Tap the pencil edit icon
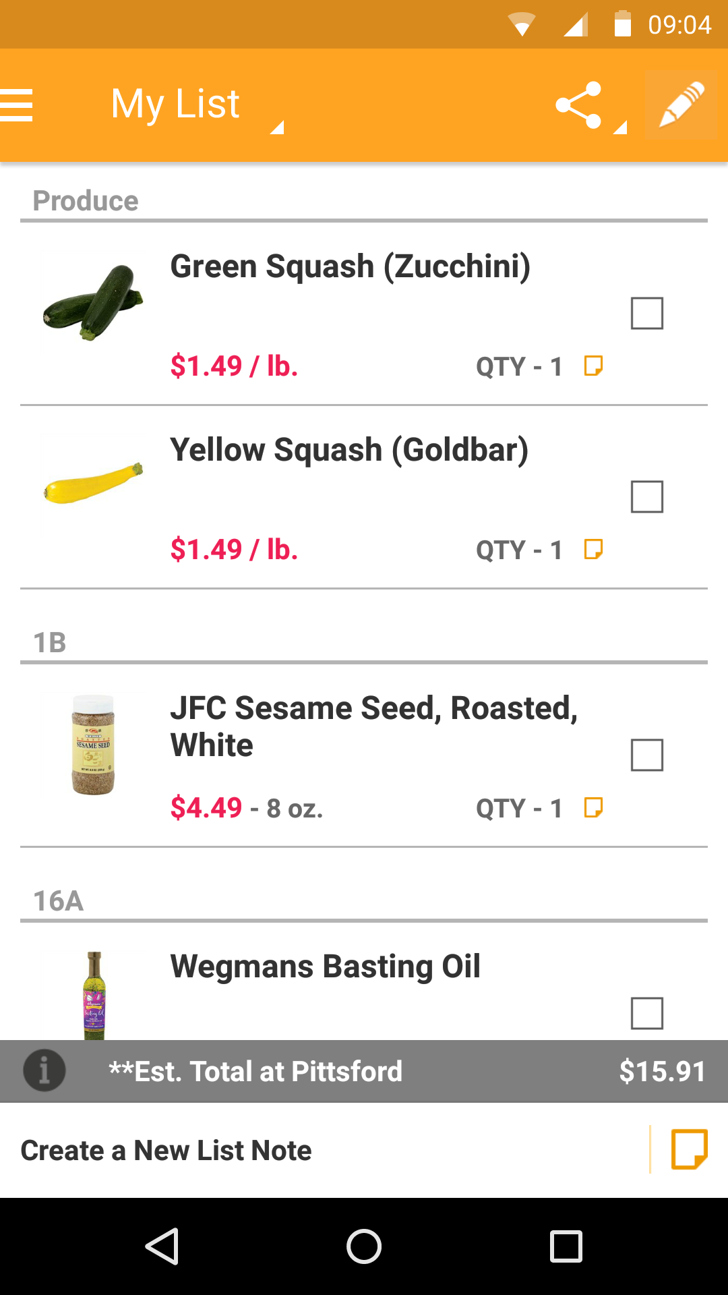Screen dimensions: 728x1295 point(681,105)
